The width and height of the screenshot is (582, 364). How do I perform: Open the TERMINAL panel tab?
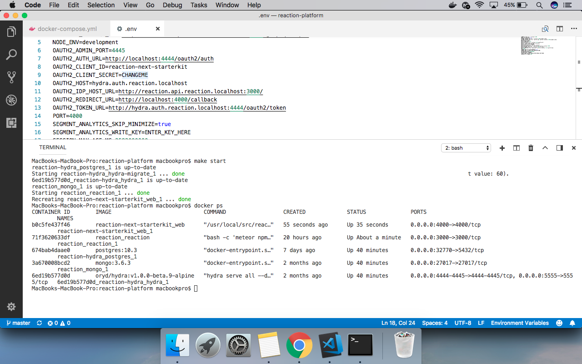53,147
